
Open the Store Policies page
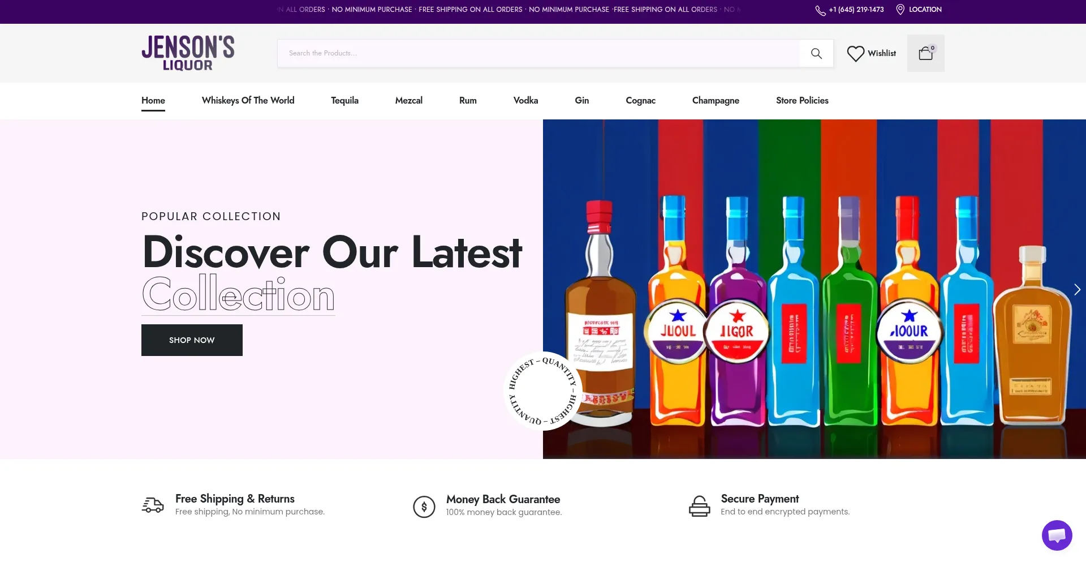tap(802, 100)
